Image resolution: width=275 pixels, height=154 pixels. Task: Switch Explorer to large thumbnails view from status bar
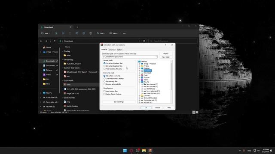pos(197,112)
